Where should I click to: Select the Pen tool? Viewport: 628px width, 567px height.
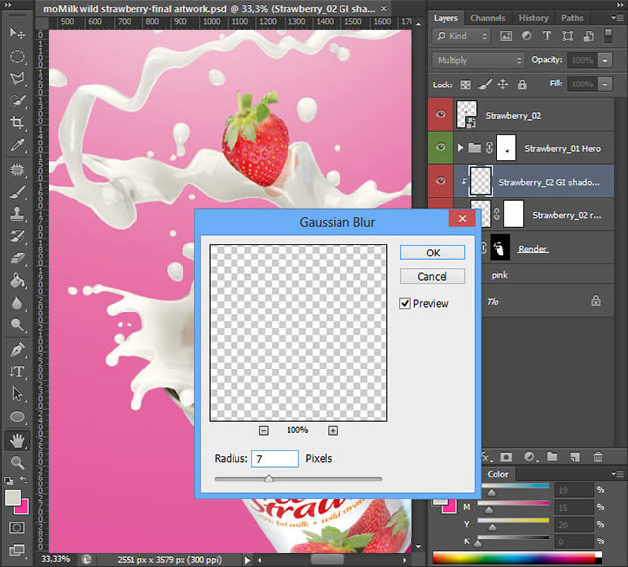(x=17, y=350)
